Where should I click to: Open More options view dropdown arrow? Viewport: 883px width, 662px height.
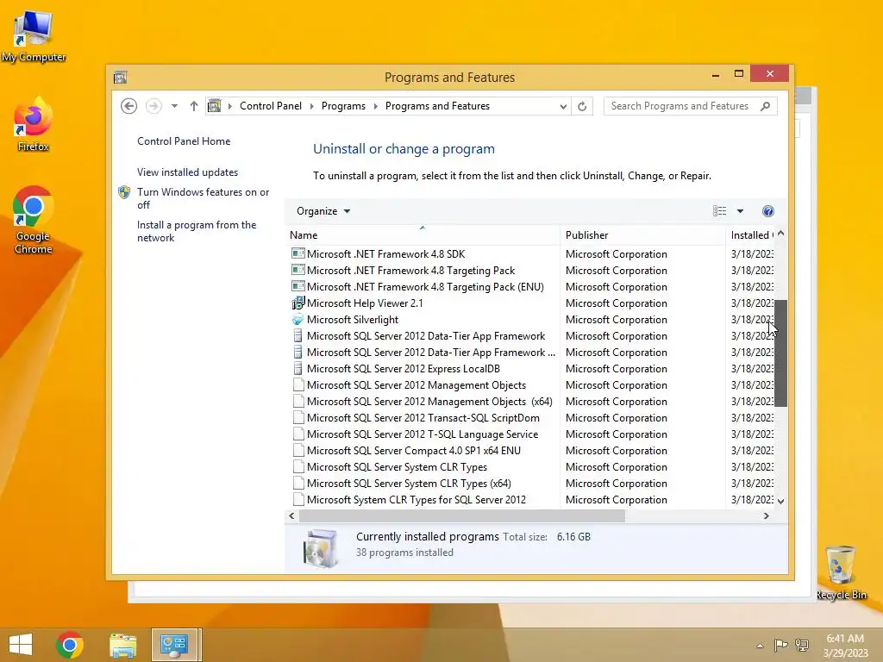point(740,211)
